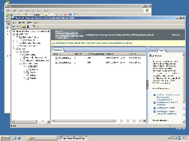Click the info icon in yellow notification bar
The height and width of the screenshot is (141, 189).
click(53, 43)
